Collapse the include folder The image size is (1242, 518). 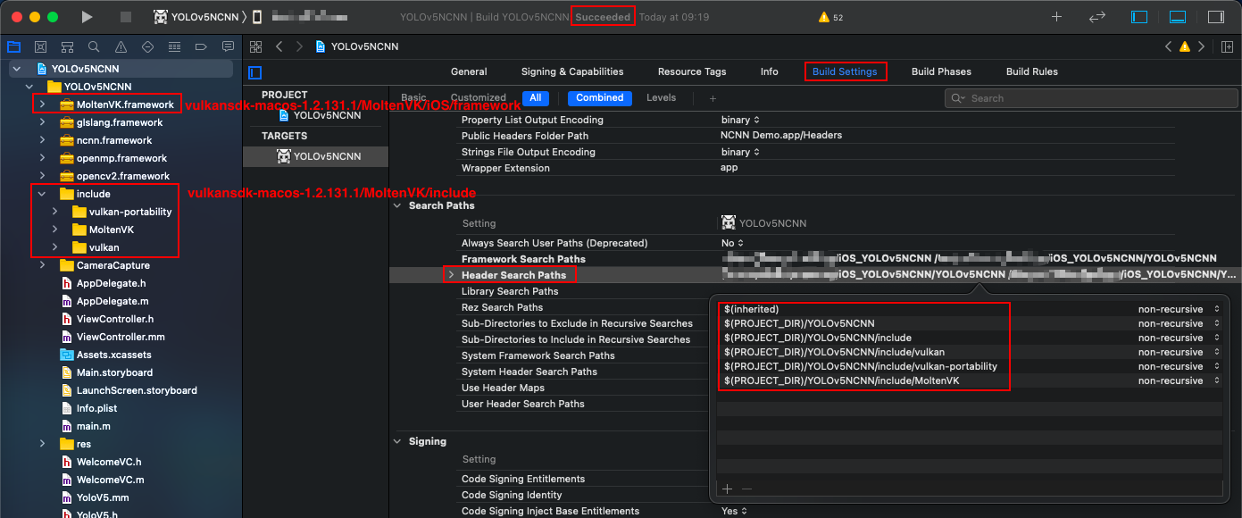(42, 194)
